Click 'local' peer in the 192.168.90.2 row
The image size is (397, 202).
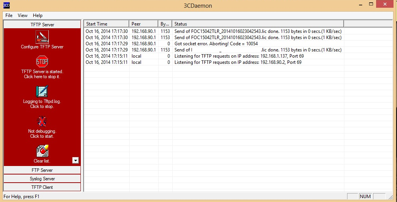pyautogui.click(x=137, y=62)
